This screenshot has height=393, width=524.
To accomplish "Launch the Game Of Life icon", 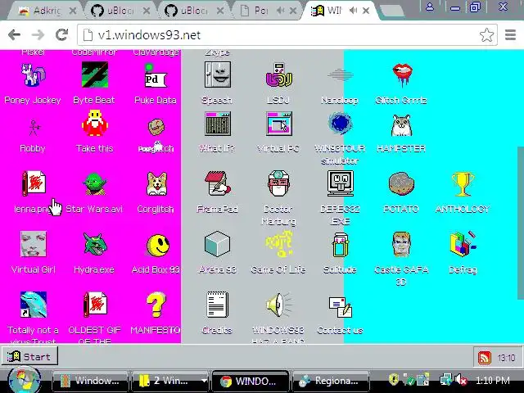I will click(279, 244).
